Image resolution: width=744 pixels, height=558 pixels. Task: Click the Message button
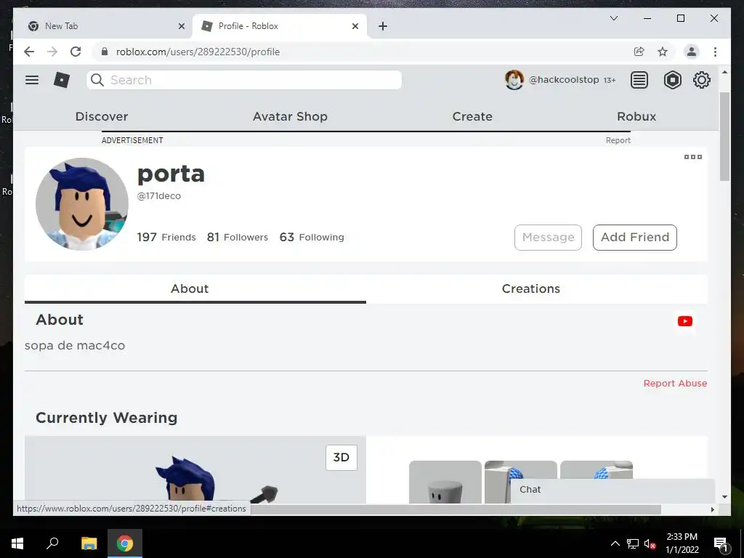click(x=548, y=238)
